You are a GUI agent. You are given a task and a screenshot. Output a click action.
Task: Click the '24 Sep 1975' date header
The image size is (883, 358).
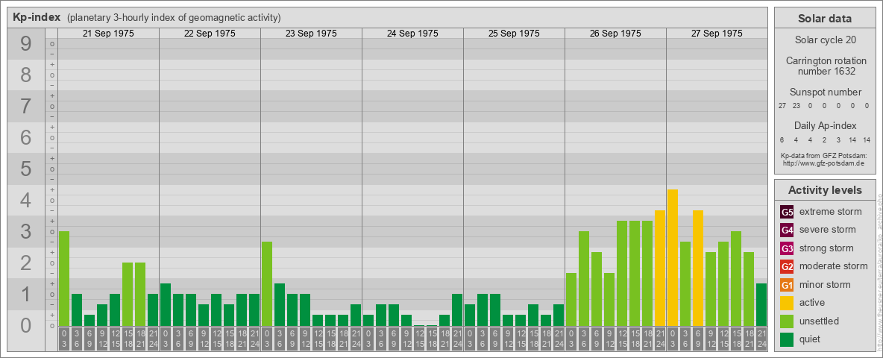tap(412, 34)
